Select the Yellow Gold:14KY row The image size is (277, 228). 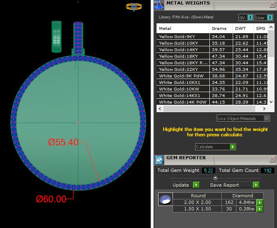tap(183, 50)
